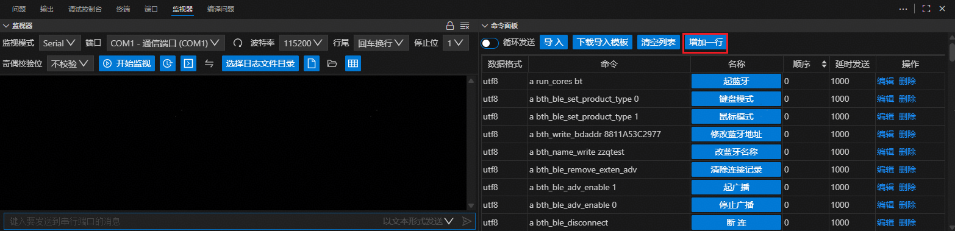Image resolution: width=955 pixels, height=231 pixels.
Task: Click the two-way arrows icon
Action: (209, 63)
